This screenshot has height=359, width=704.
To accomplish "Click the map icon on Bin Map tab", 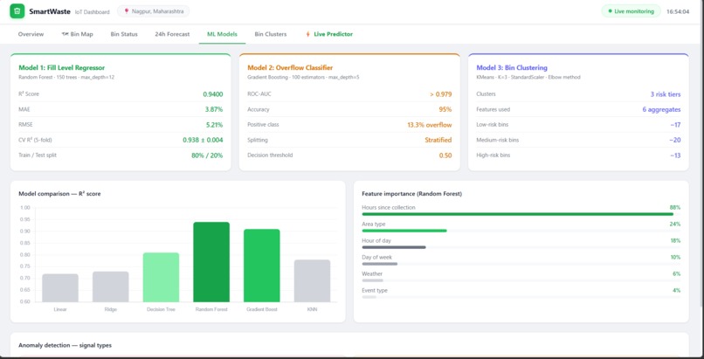I will click(x=65, y=34).
